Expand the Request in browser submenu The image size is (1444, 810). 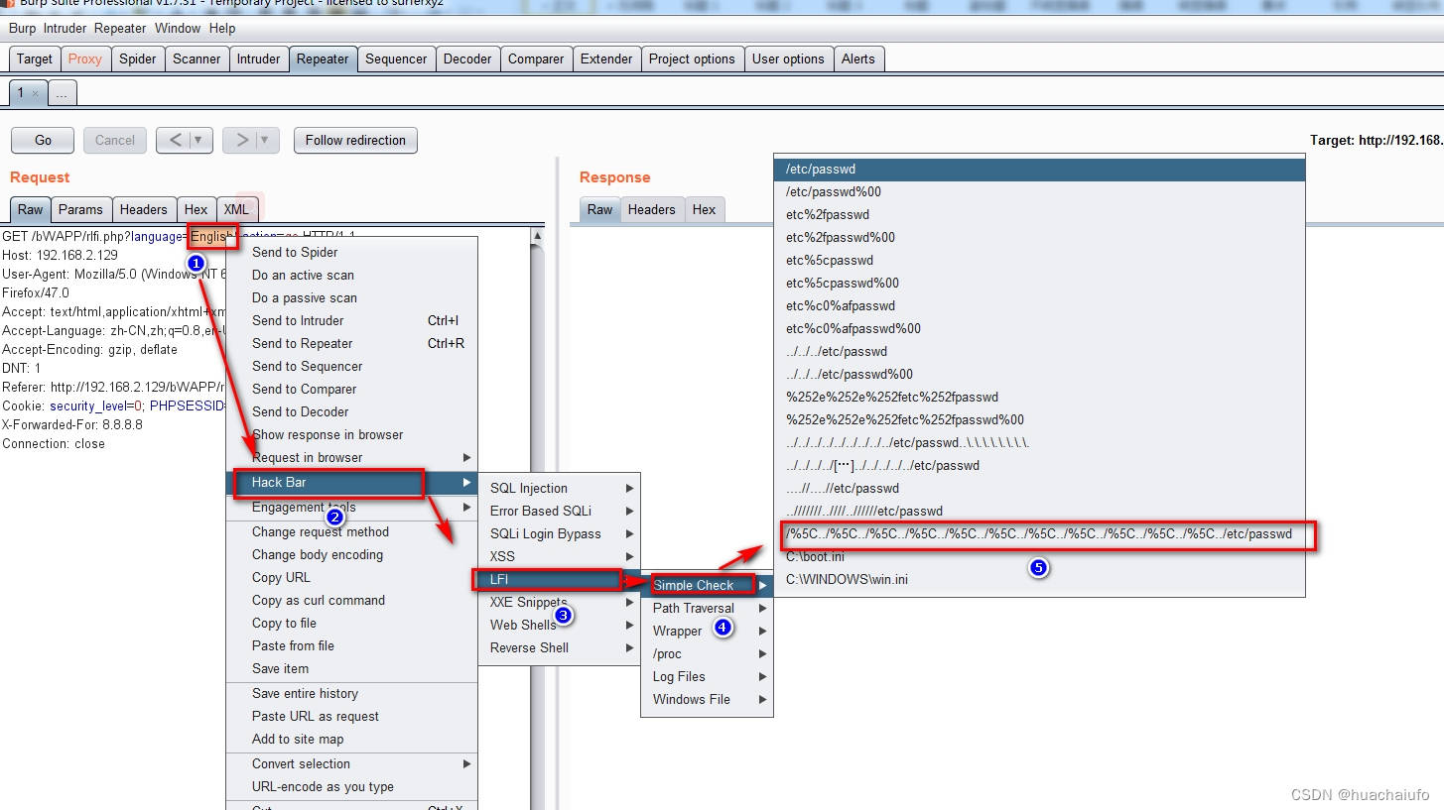coord(352,457)
